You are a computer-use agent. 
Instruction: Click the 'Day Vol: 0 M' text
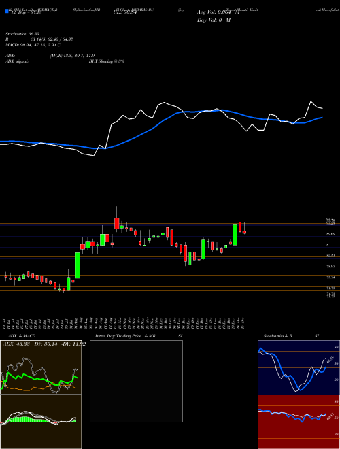click(x=214, y=20)
